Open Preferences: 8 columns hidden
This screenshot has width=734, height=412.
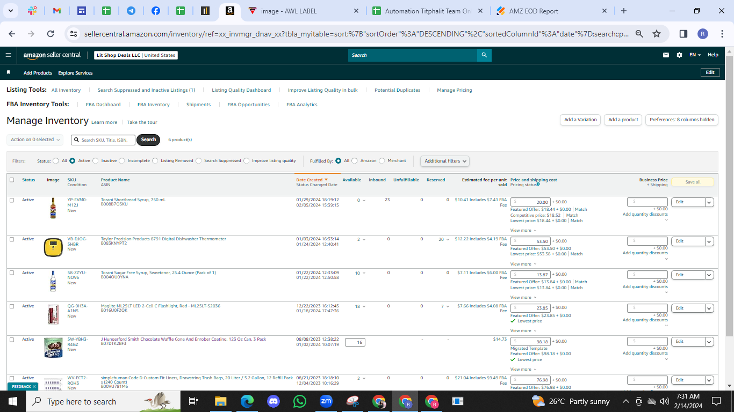[682, 120]
